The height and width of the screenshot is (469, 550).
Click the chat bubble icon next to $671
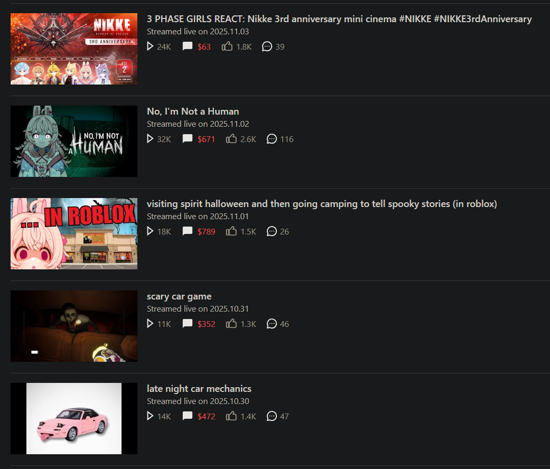click(x=188, y=139)
